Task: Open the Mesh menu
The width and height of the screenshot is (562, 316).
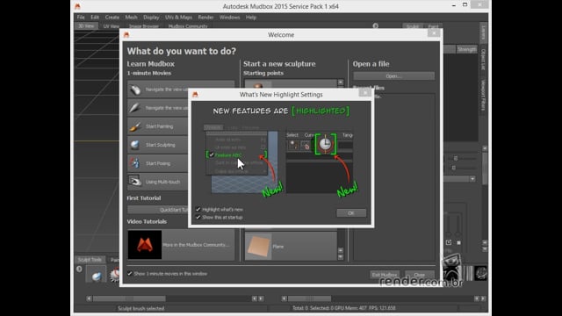Action: (x=131, y=18)
